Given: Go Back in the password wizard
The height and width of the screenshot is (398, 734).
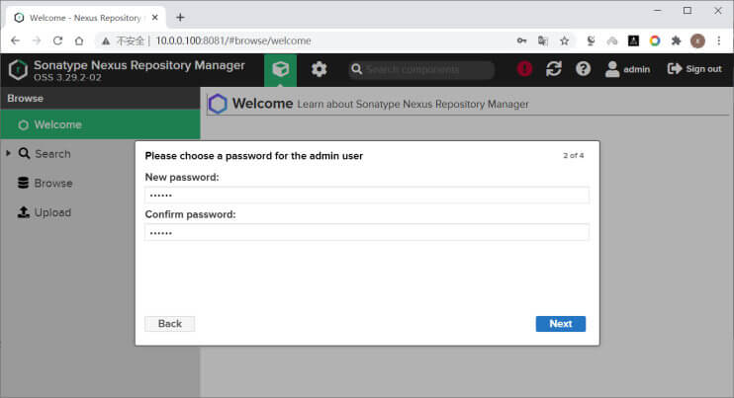Looking at the screenshot, I should pos(169,324).
